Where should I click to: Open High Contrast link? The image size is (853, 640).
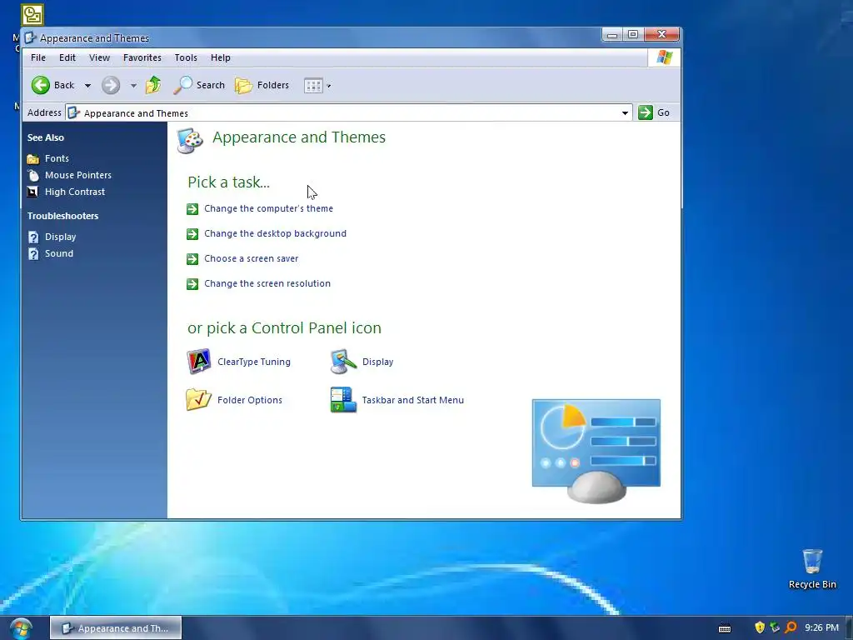coord(75,192)
